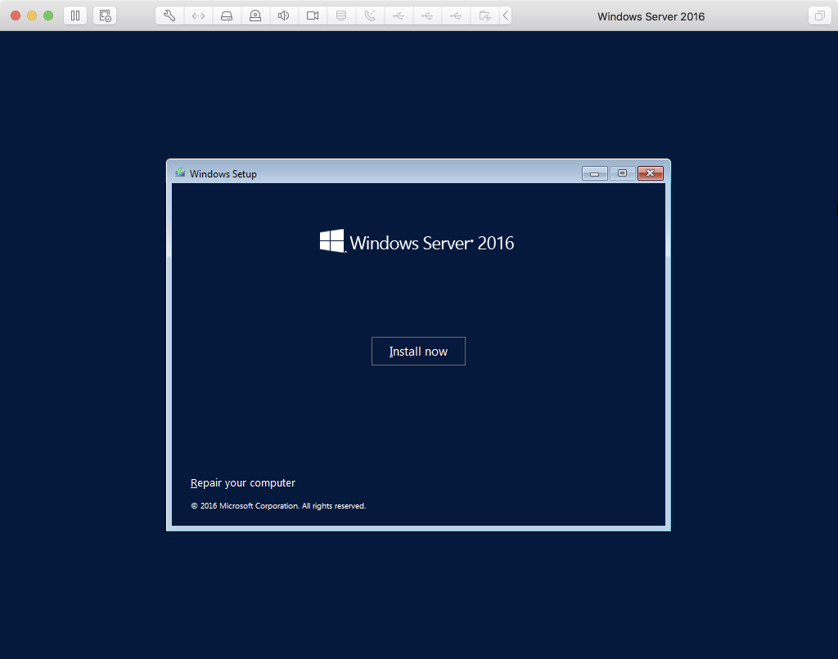Image resolution: width=838 pixels, height=659 pixels.
Task: Pause the virtual machine
Action: [x=74, y=16]
